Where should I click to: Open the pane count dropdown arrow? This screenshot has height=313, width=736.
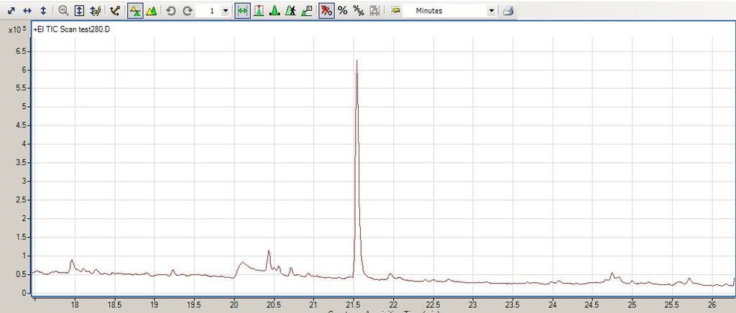tap(225, 11)
